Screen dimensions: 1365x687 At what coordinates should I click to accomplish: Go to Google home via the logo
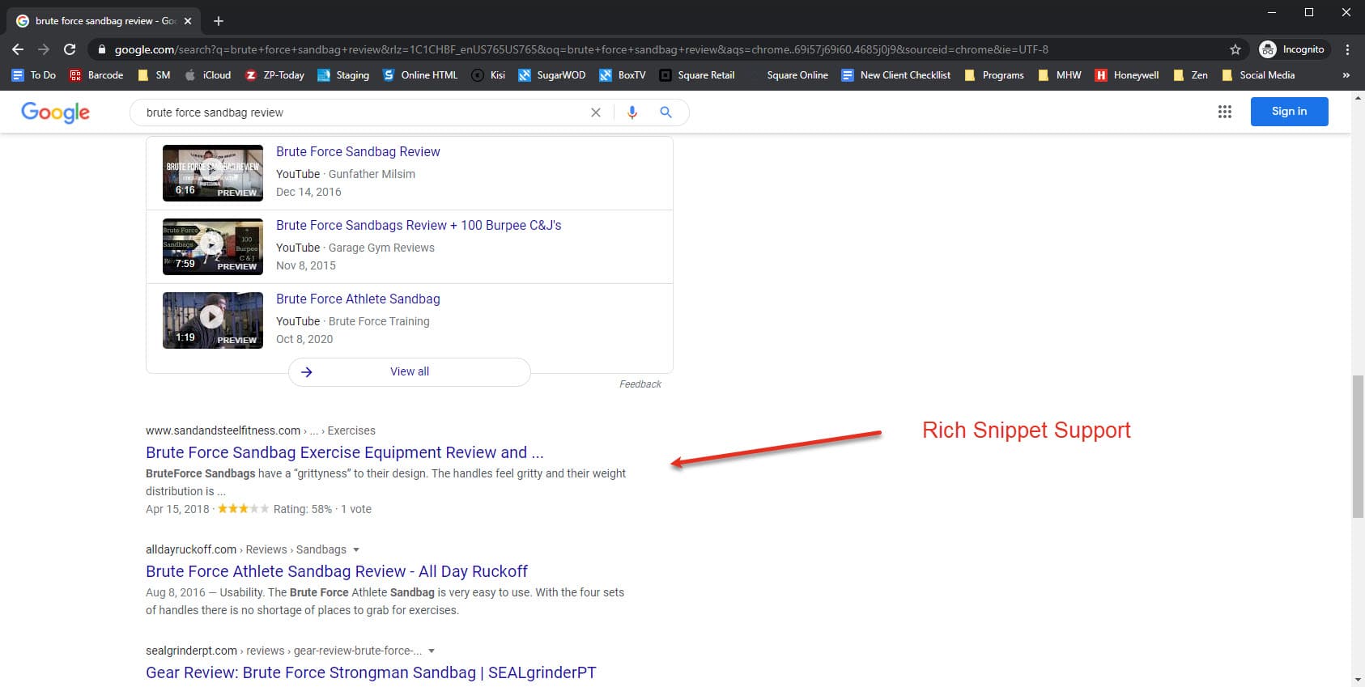[55, 112]
